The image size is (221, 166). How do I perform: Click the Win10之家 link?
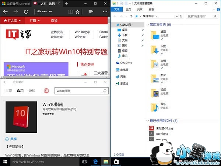pos(82,32)
